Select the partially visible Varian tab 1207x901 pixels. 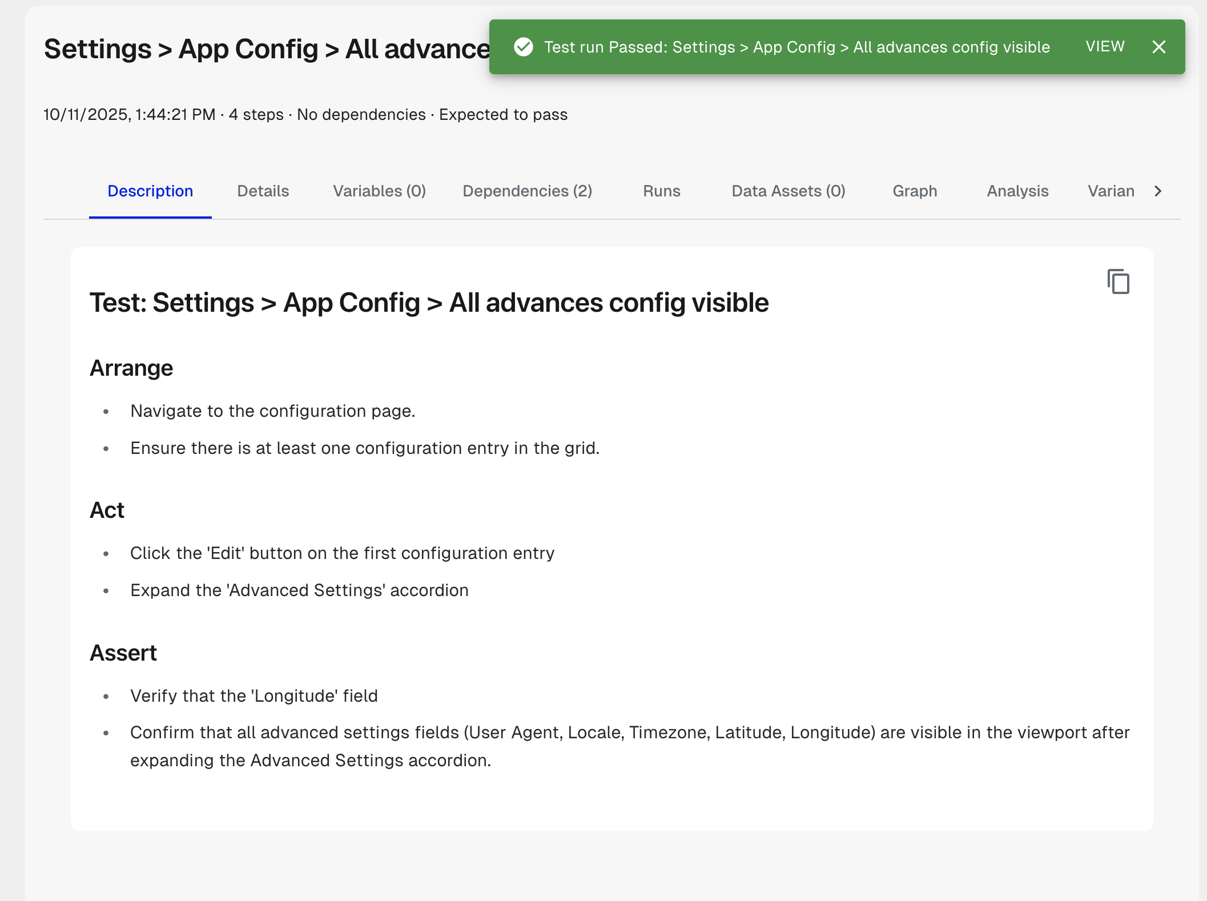[x=1111, y=191]
